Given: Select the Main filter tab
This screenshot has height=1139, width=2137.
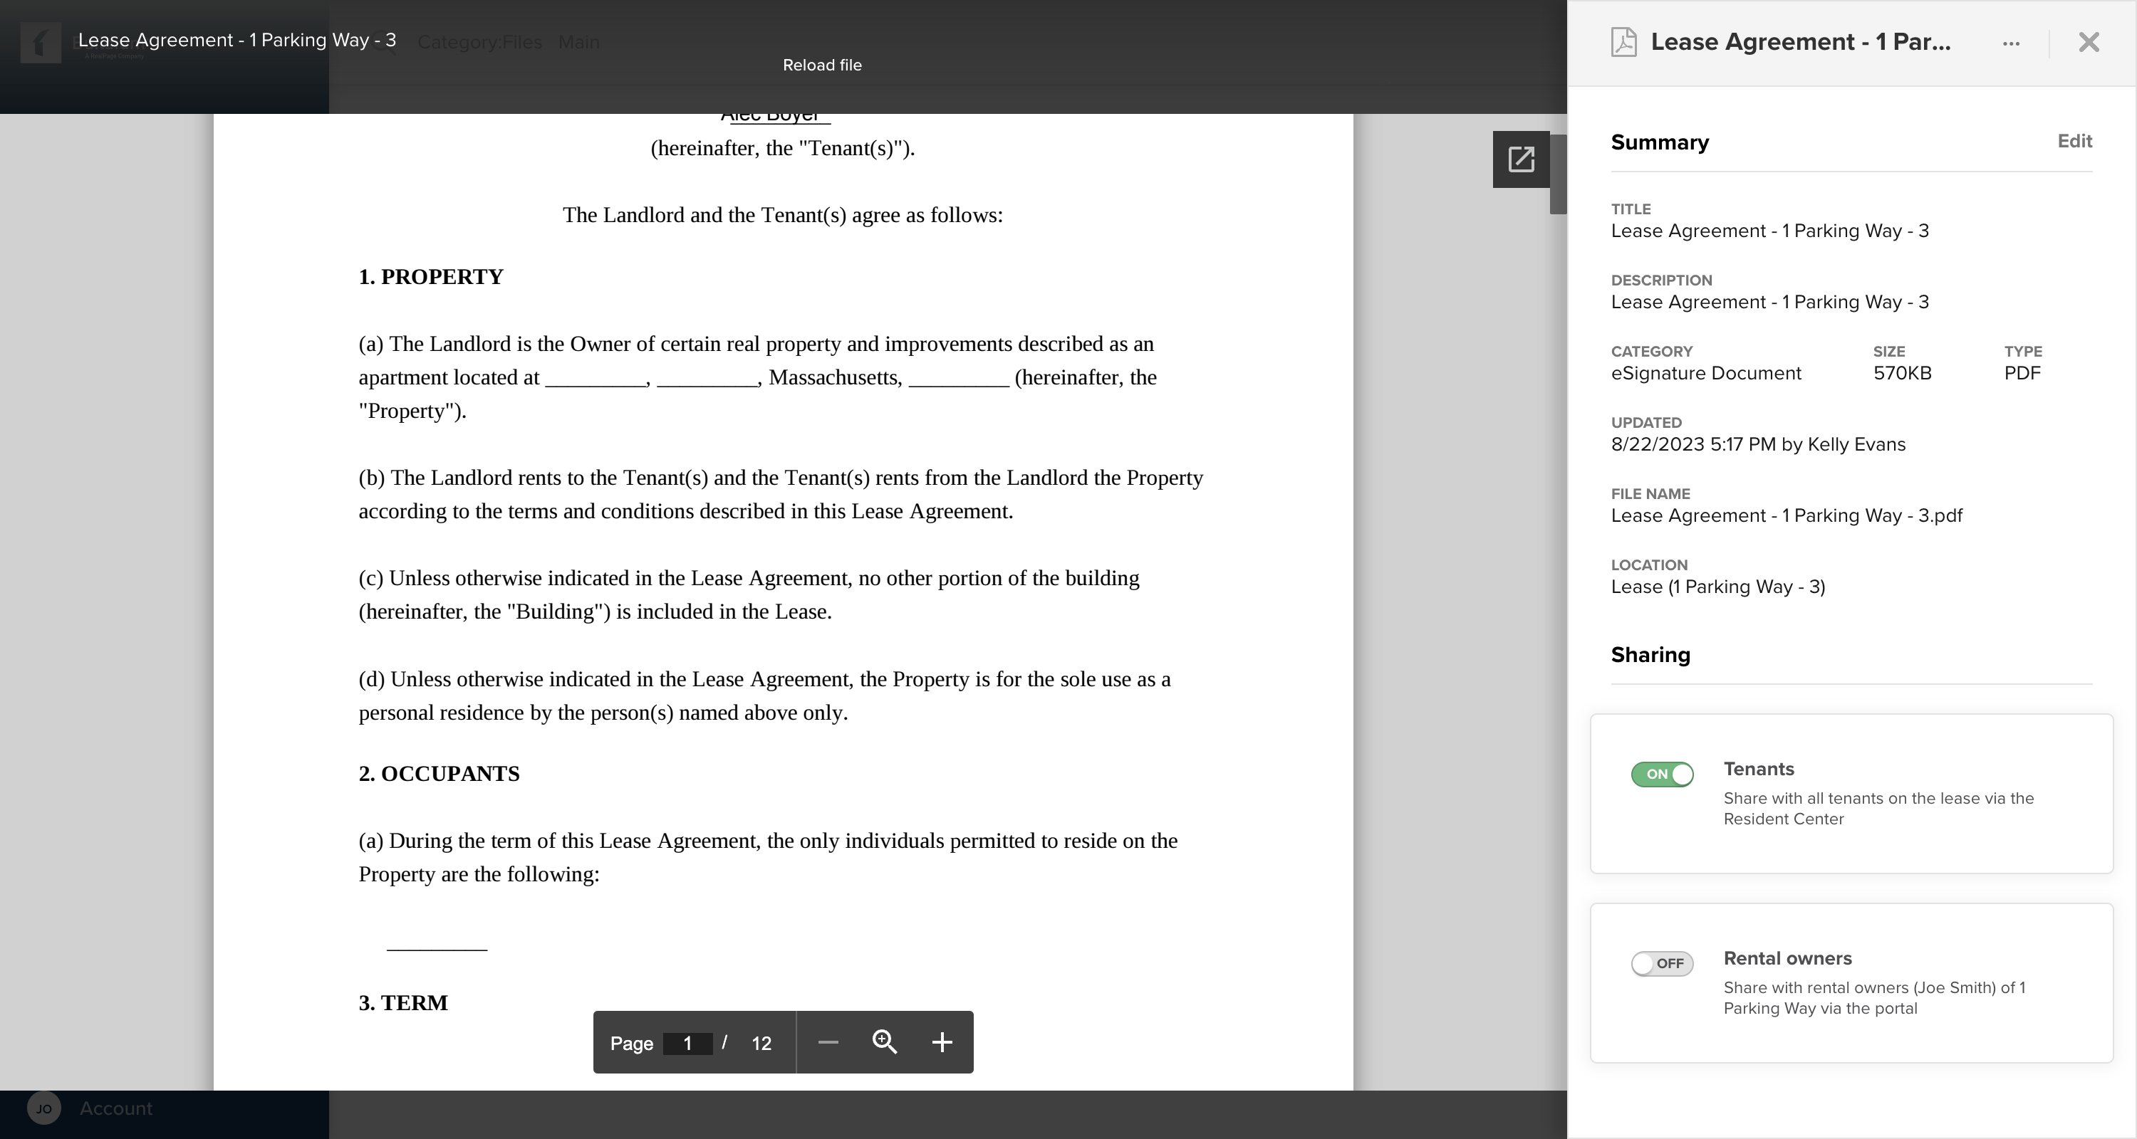Looking at the screenshot, I should (578, 42).
